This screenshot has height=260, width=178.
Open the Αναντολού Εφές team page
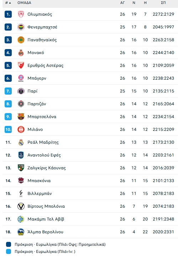44,155
